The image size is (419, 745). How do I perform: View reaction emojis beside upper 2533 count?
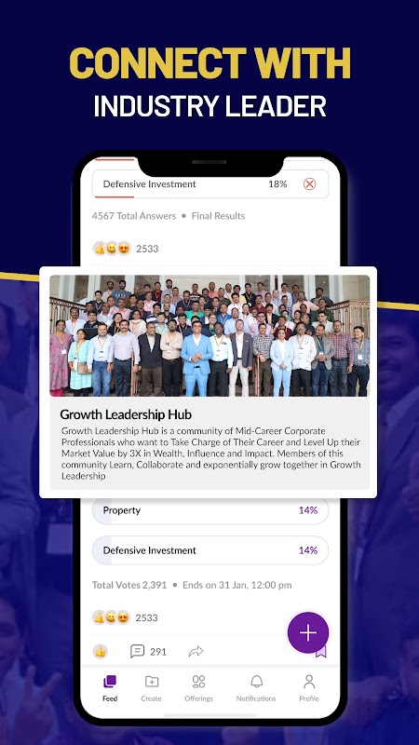tap(112, 249)
